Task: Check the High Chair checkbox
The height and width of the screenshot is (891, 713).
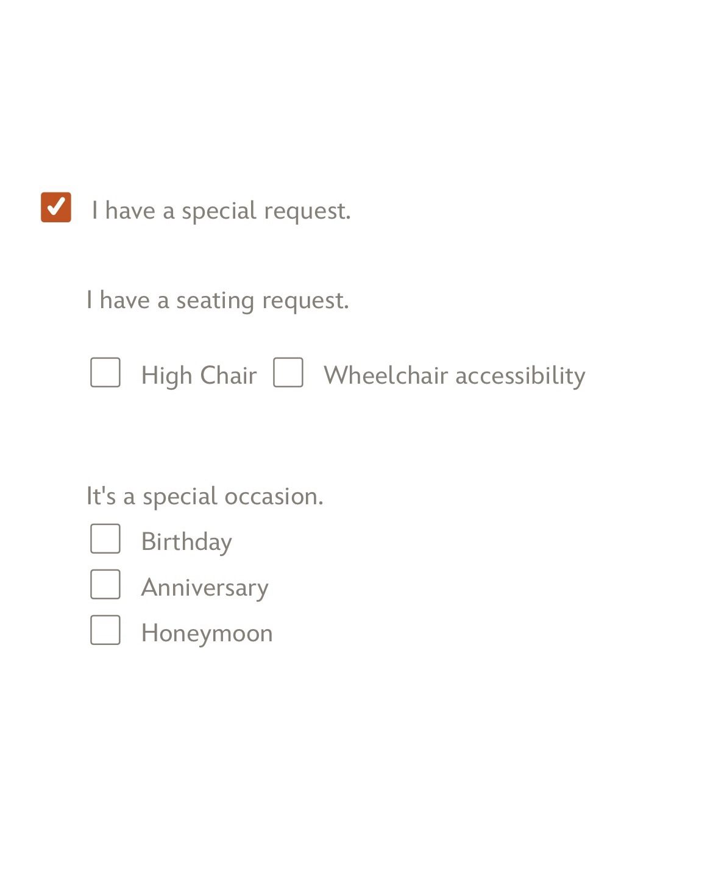Action: [x=105, y=372]
